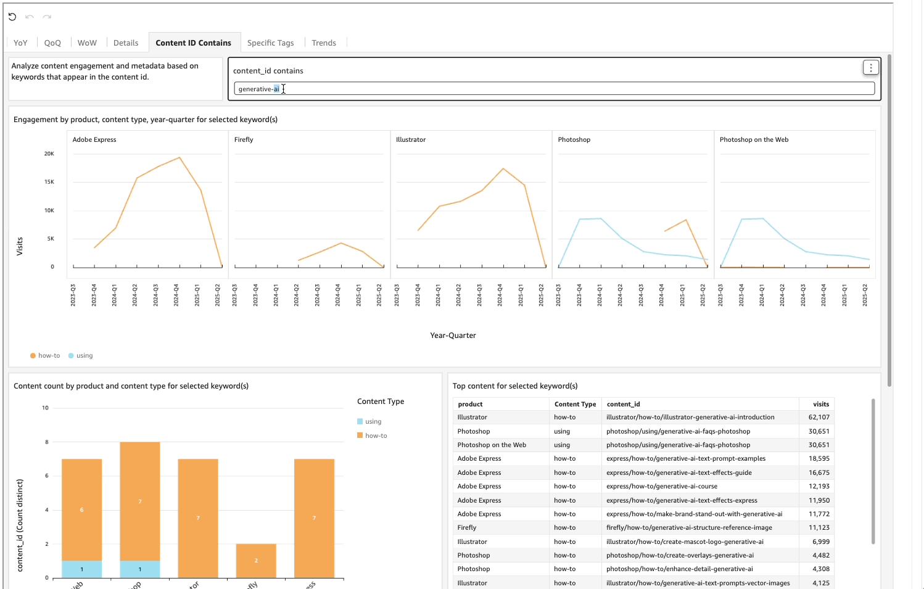Click the how-to legend dot in engagement chart

click(x=33, y=355)
